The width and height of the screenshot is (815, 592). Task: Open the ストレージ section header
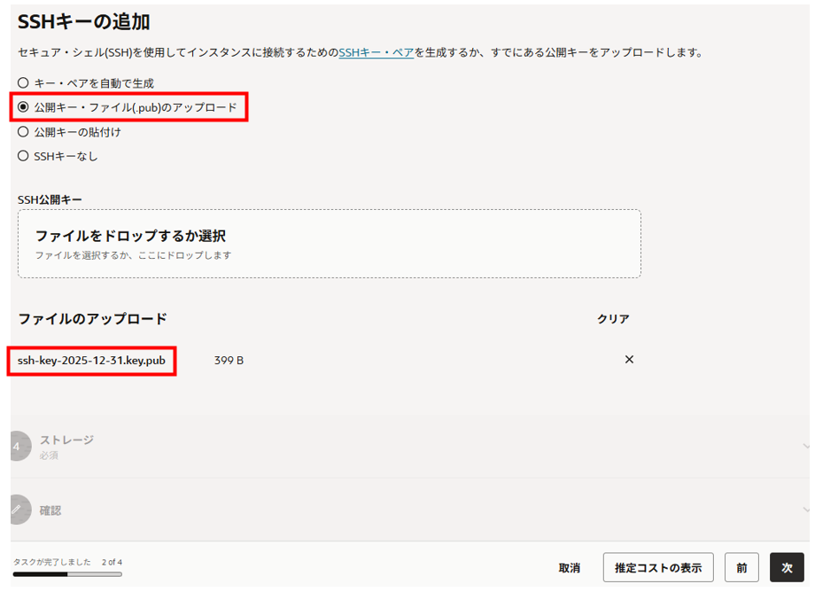[66, 440]
